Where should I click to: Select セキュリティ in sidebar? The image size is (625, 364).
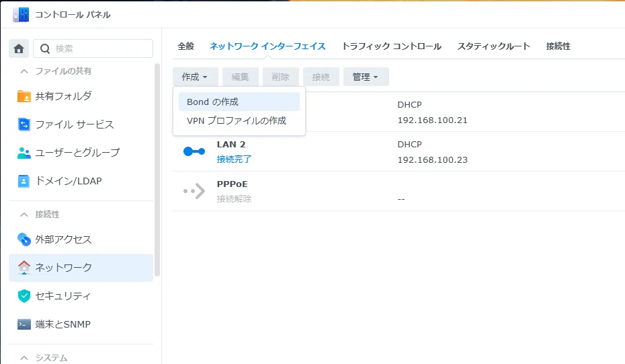[81, 296]
